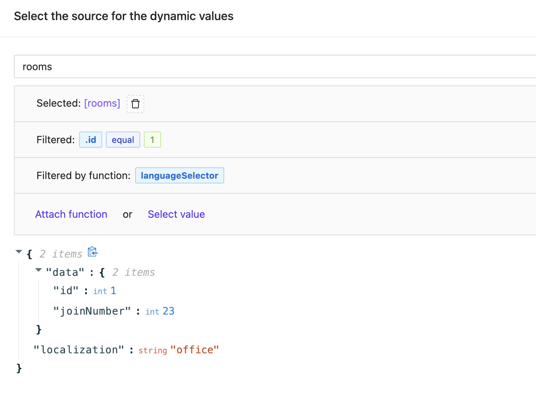Click the equal operator chip

(123, 140)
